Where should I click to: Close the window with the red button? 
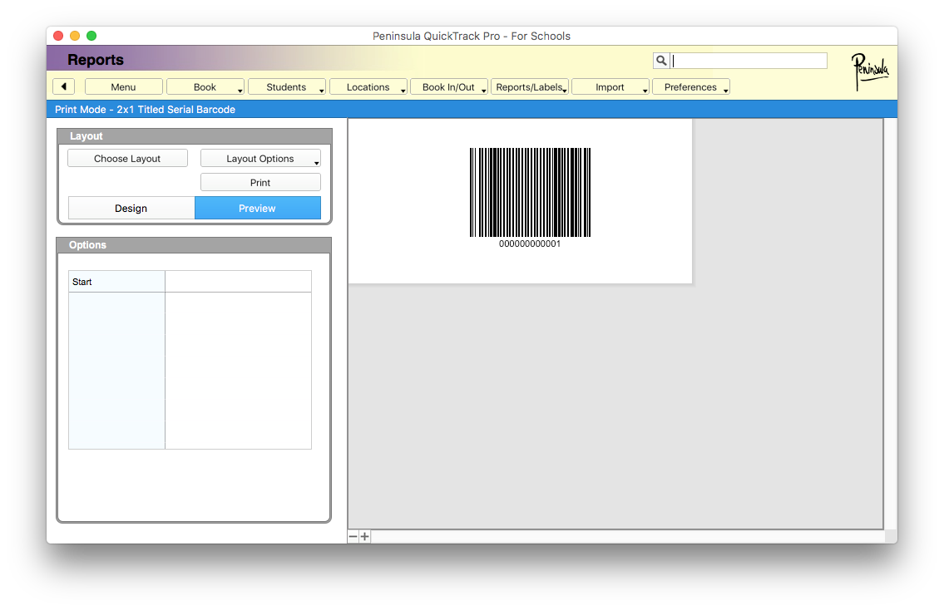[58, 36]
